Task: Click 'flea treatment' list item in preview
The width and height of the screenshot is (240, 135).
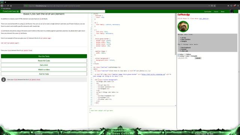Action: pyautogui.click(x=186, y=48)
